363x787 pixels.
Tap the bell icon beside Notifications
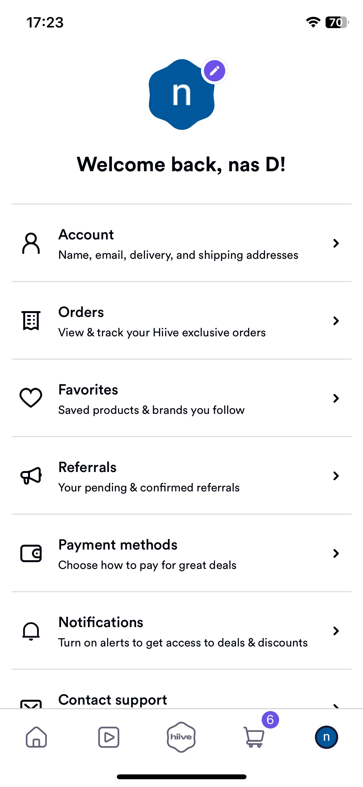[31, 631]
